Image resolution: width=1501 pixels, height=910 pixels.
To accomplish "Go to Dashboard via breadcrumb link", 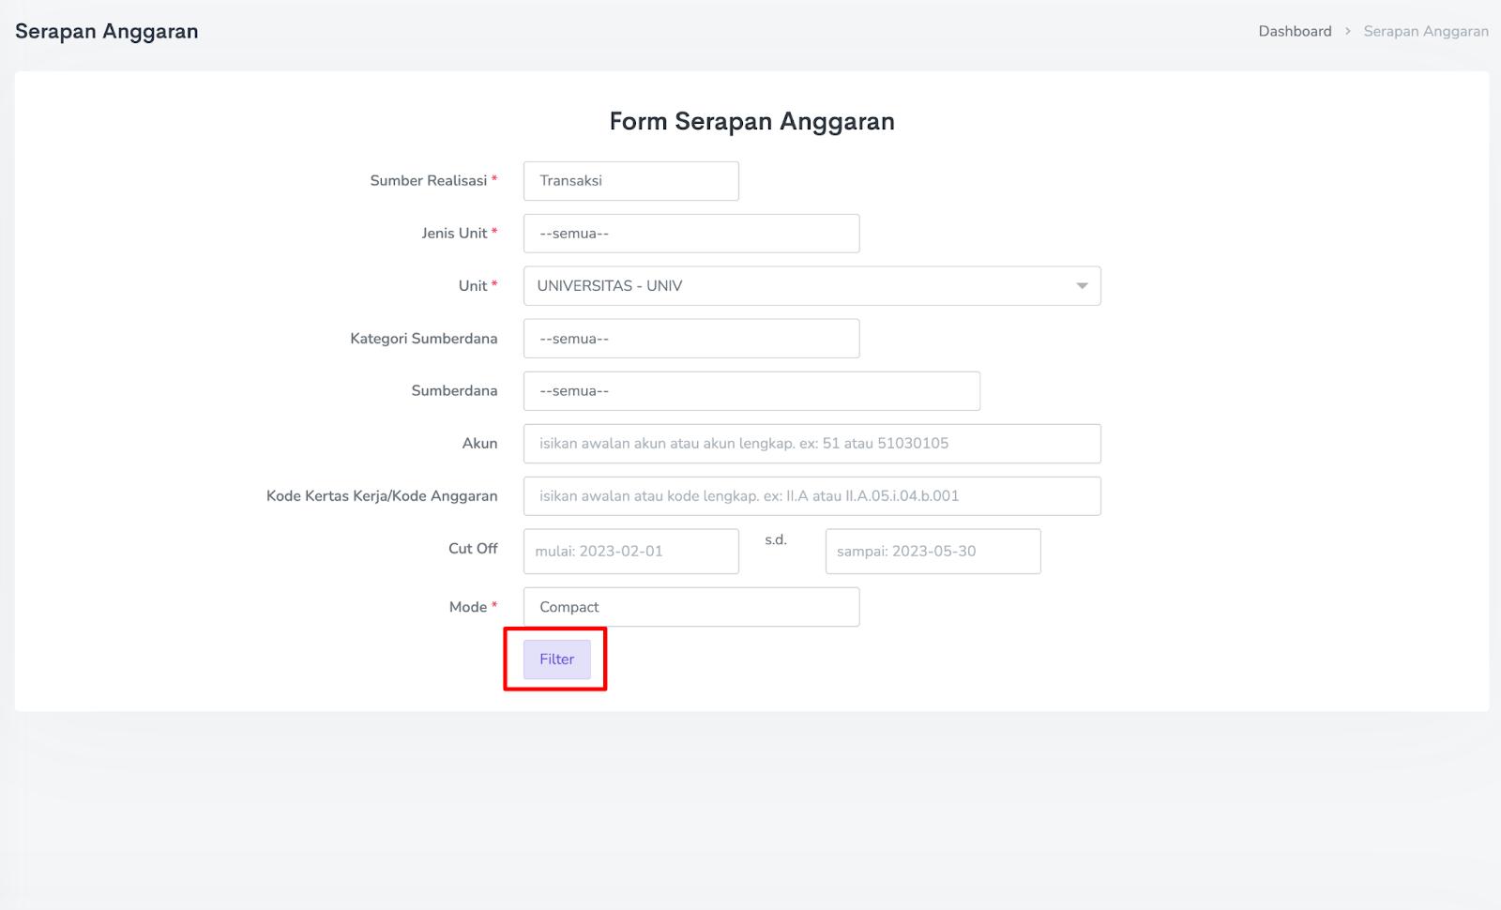I will coord(1295,31).
